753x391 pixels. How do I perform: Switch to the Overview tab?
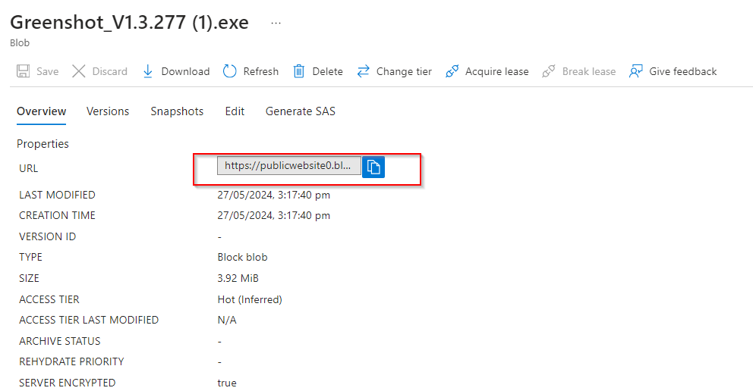pos(41,111)
